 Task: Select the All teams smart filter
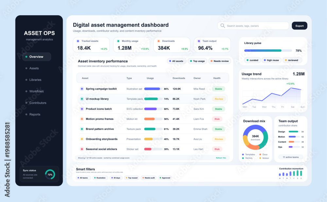[83, 178]
